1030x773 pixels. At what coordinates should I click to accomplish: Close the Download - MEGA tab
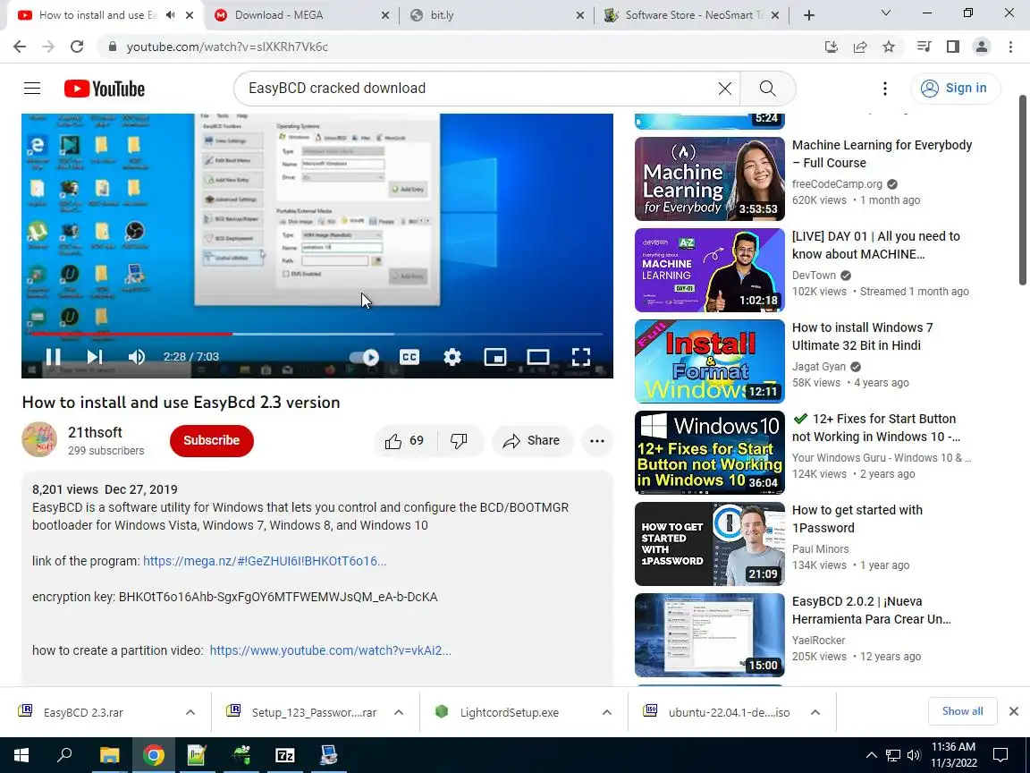point(385,15)
